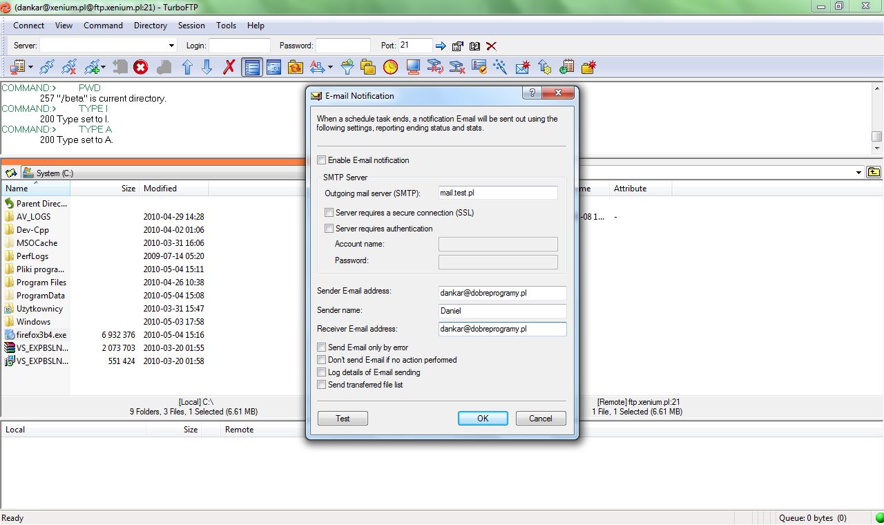Click the up-arrow with gear icon
The height and width of the screenshot is (525, 884).
coord(544,67)
